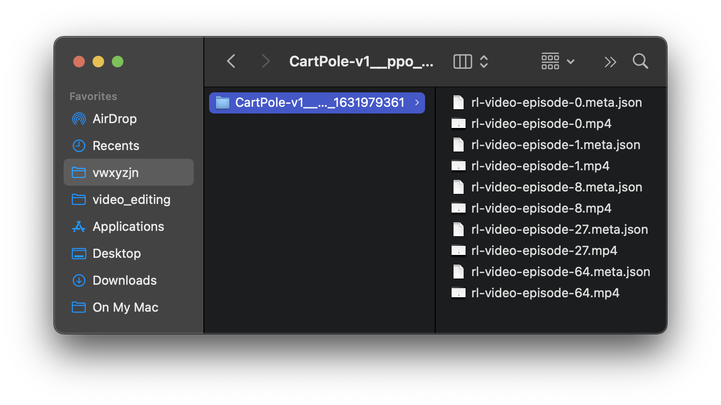
Task: Select the CartPole-v1 folder ending 1631979361
Action: click(x=317, y=102)
